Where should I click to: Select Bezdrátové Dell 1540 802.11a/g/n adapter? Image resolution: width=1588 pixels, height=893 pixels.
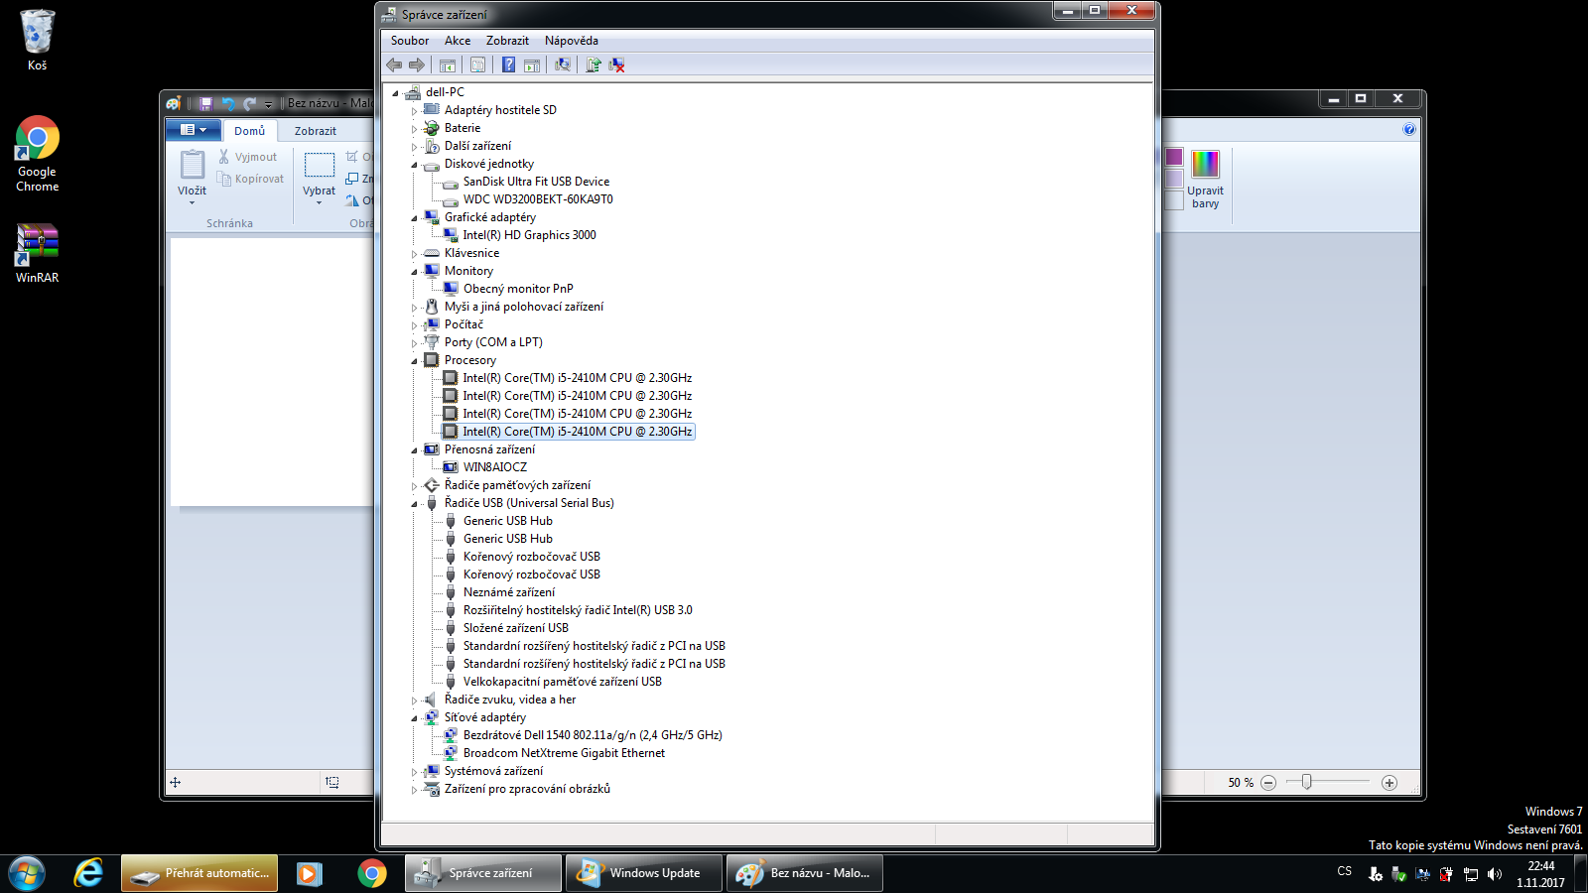[593, 735]
